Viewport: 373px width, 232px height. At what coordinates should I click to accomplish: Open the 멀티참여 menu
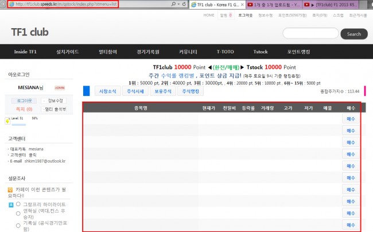[x=108, y=52]
